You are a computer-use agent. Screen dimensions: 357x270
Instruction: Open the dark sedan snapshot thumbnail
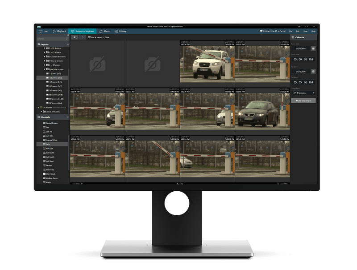pyautogui.click(x=262, y=111)
